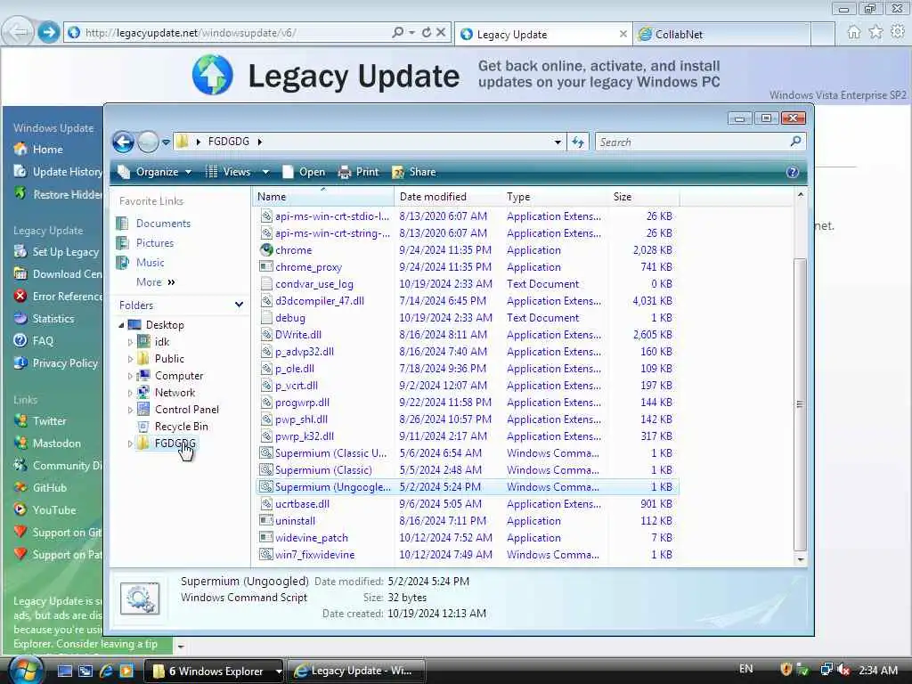Click the Windows Start orb
Screen dimensions: 912x684
26,670
